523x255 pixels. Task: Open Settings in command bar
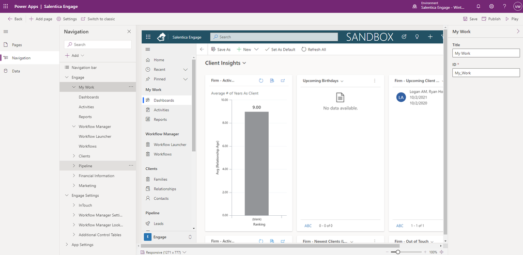(x=66, y=19)
